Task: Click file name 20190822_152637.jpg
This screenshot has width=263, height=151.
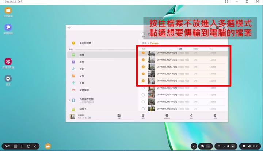Action: tap(167, 67)
